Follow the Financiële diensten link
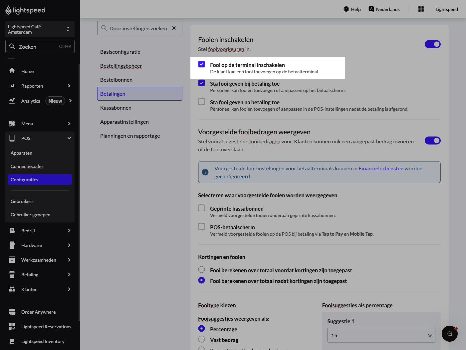 point(381,168)
